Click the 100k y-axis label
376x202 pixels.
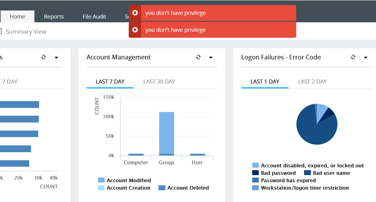point(109,117)
